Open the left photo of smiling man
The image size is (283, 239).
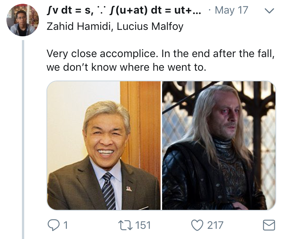(x=104, y=146)
